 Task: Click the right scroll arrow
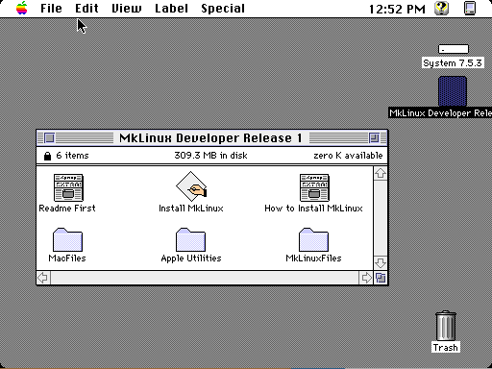(x=366, y=278)
